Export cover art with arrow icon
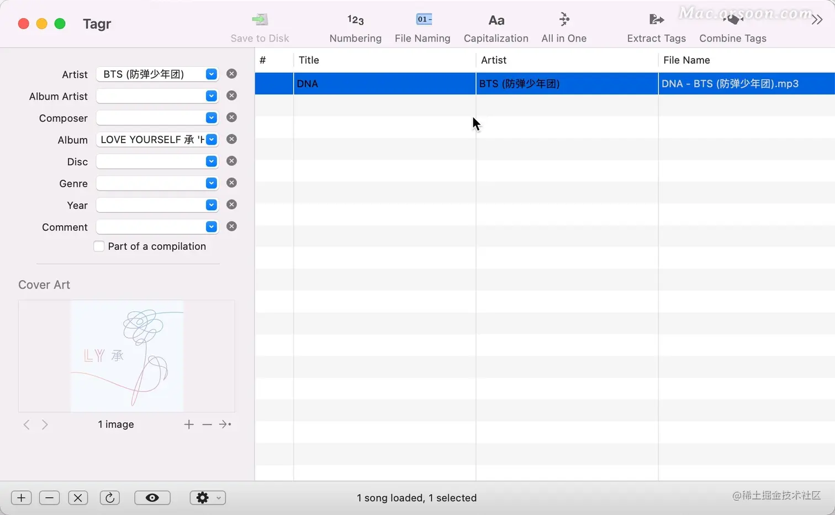 click(x=225, y=424)
